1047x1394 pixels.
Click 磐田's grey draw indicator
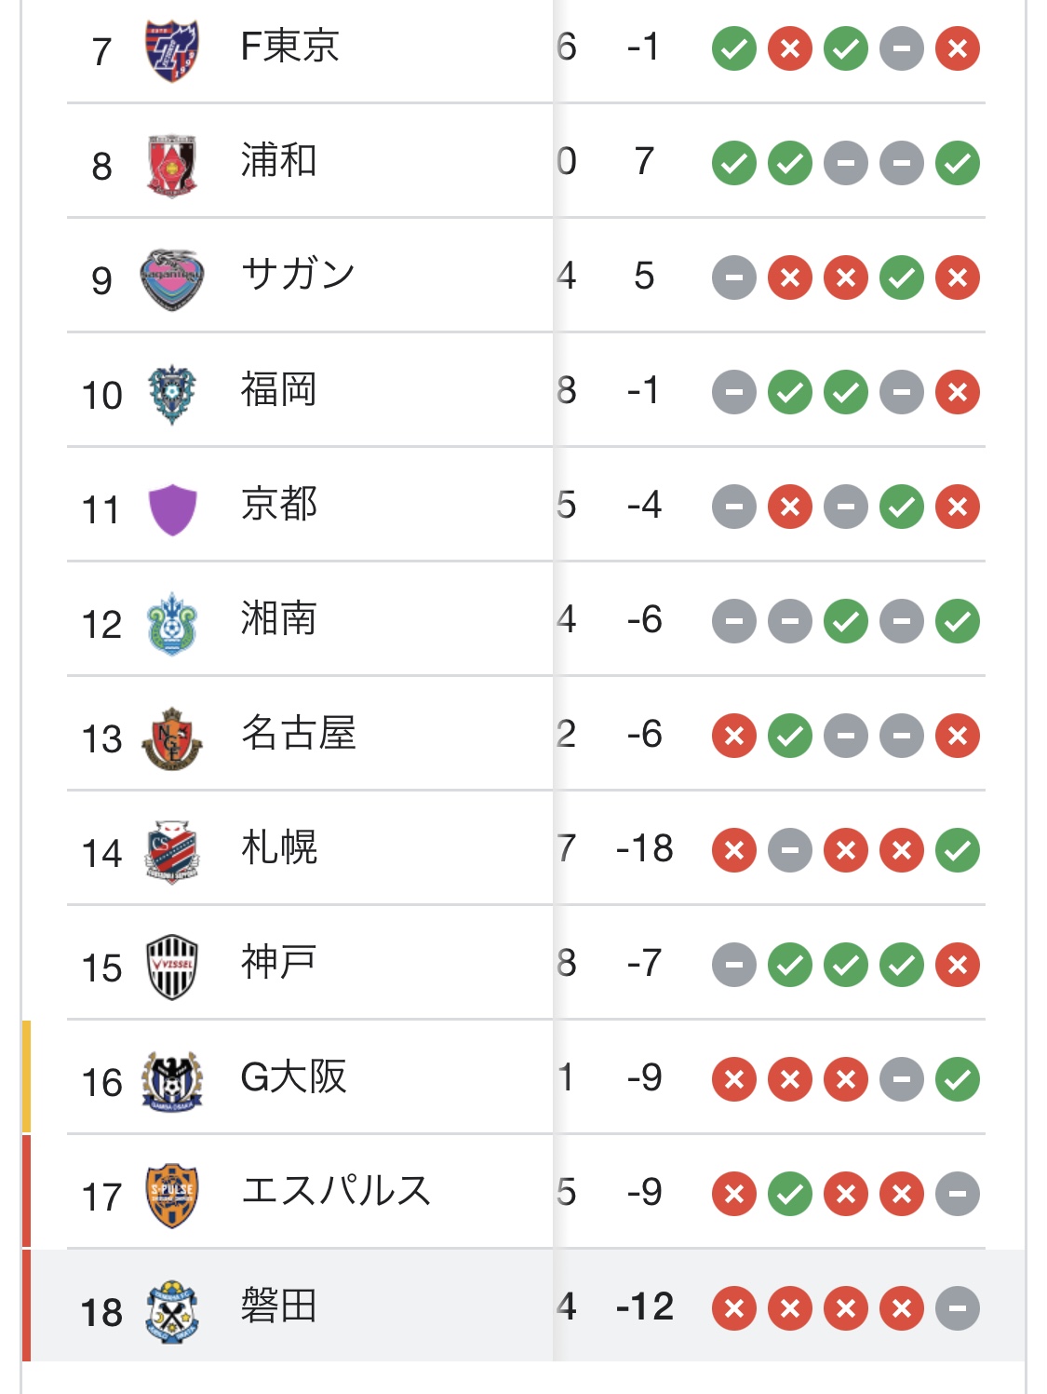pyautogui.click(x=958, y=1308)
